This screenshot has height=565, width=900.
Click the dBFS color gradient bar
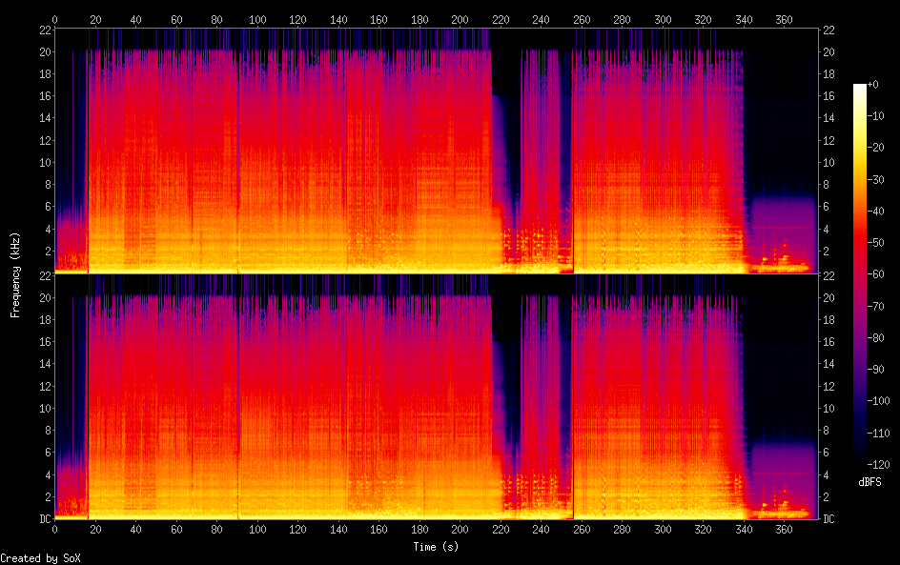[x=859, y=274]
